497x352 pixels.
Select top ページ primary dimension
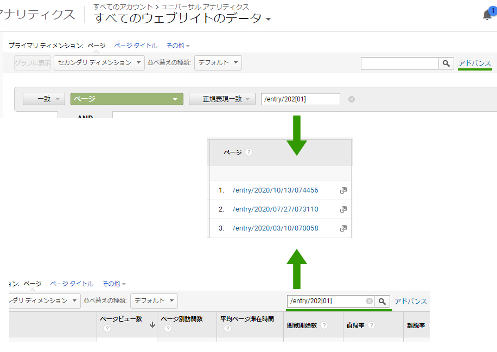(97, 46)
